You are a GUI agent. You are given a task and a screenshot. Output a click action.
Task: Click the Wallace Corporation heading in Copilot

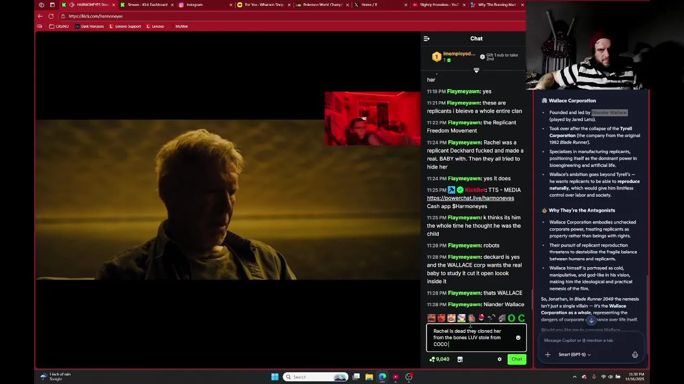[572, 101]
